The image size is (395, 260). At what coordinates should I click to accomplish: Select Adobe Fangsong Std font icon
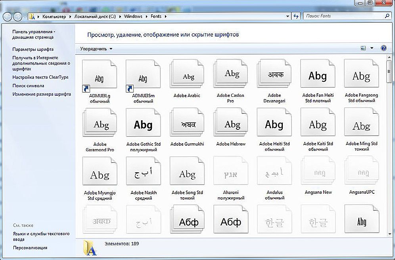pyautogui.click(x=362, y=74)
